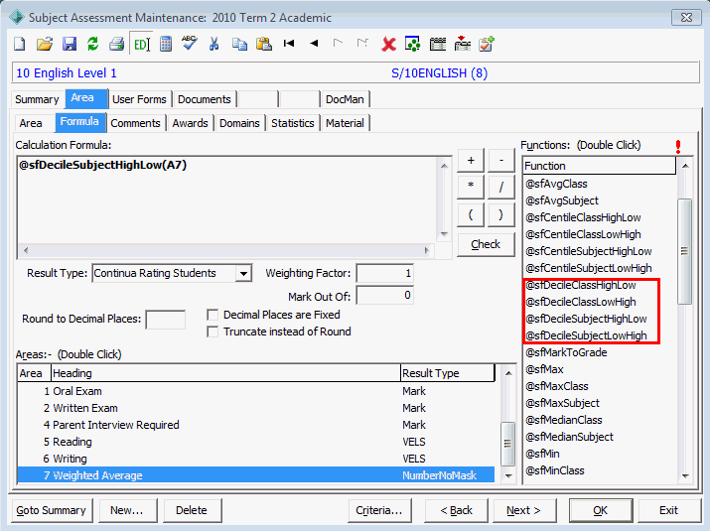Screen dimensions: 710x531
Task: Click the Delete button
Action: (x=192, y=510)
